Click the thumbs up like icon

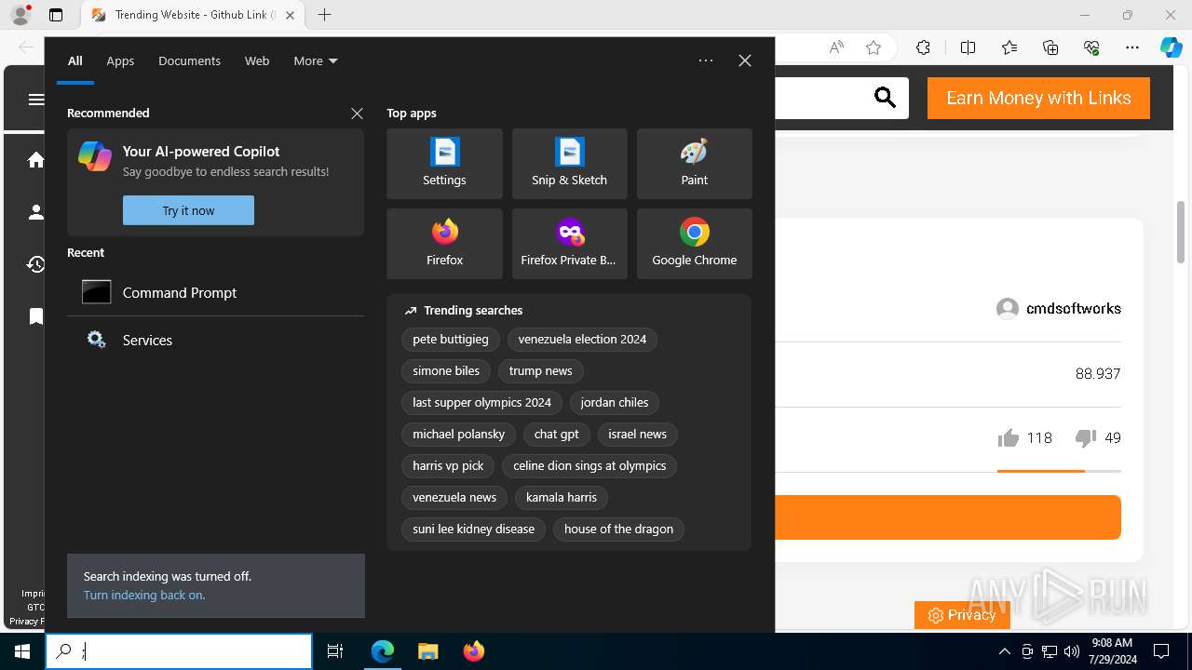coord(1009,437)
